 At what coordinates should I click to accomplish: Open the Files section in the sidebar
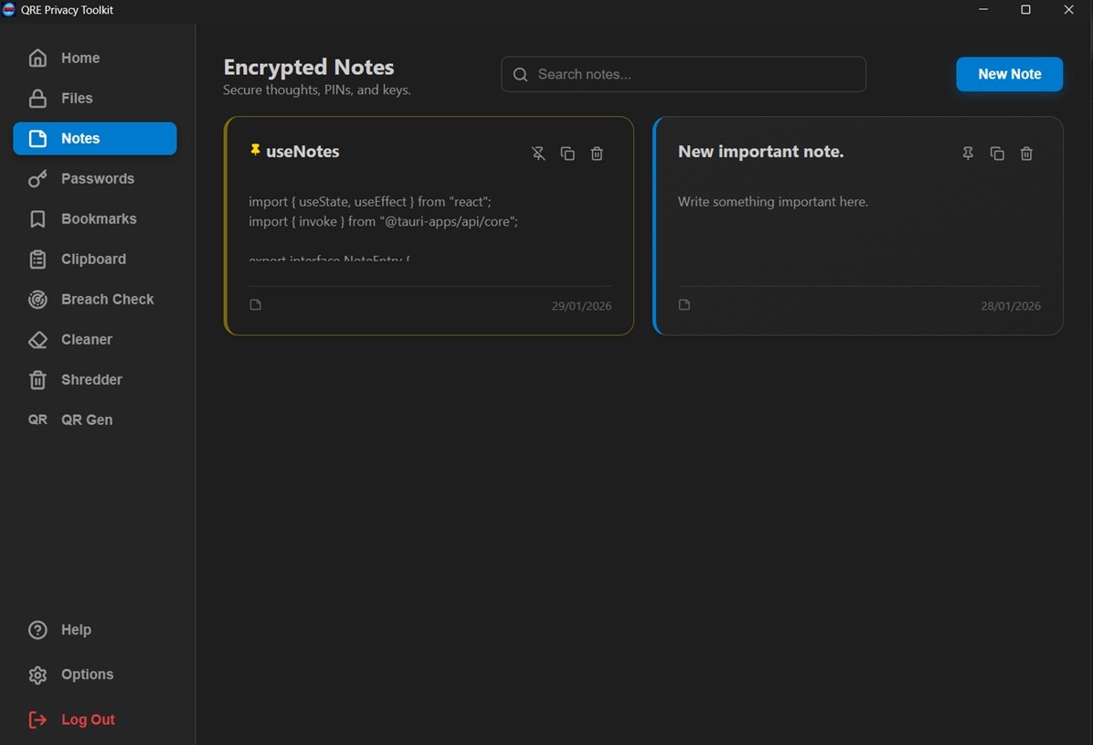(x=77, y=98)
